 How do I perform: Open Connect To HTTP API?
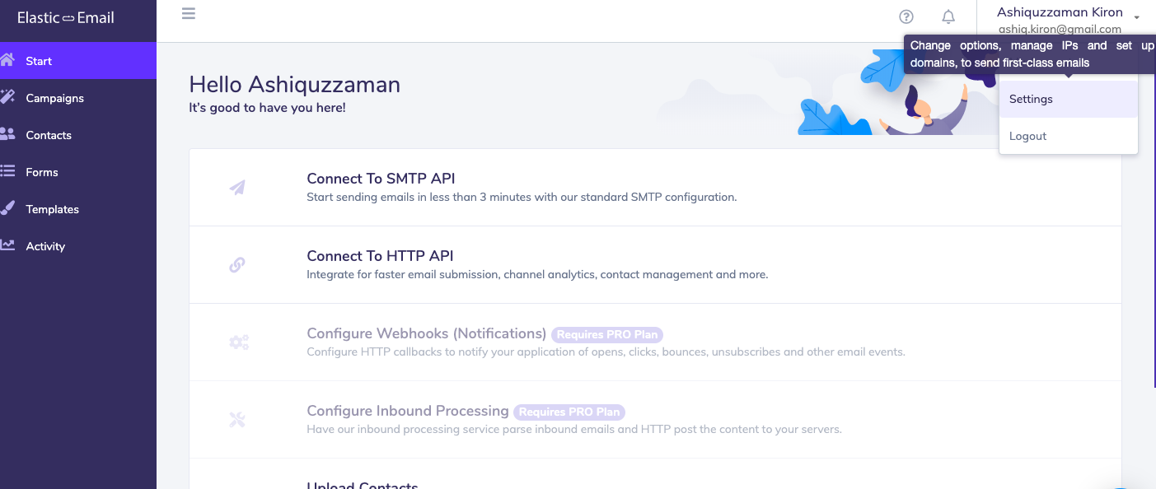pyautogui.click(x=380, y=256)
